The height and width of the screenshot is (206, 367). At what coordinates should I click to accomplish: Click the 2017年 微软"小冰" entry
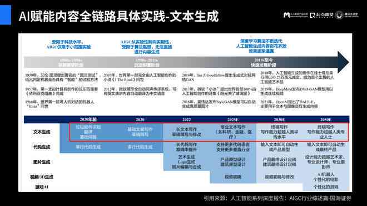(x=219, y=91)
